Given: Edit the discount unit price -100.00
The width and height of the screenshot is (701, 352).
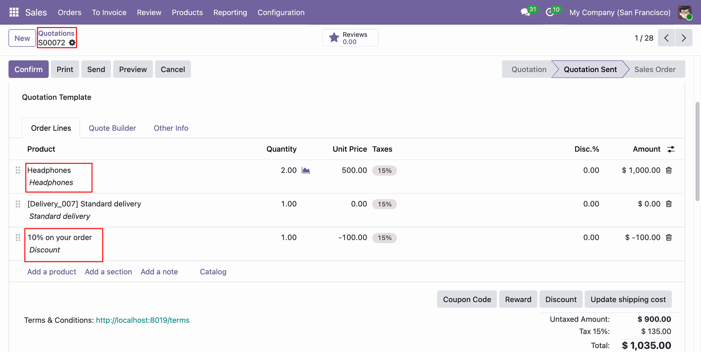Looking at the screenshot, I should pyautogui.click(x=353, y=237).
